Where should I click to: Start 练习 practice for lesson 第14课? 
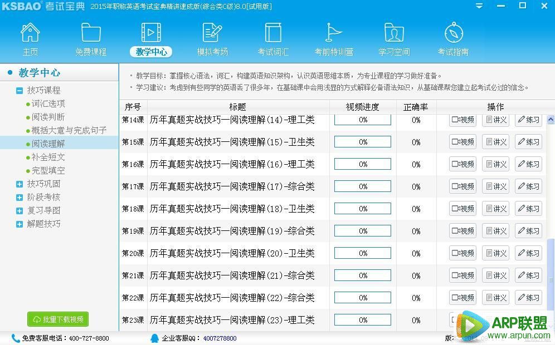pyautogui.click(x=528, y=120)
